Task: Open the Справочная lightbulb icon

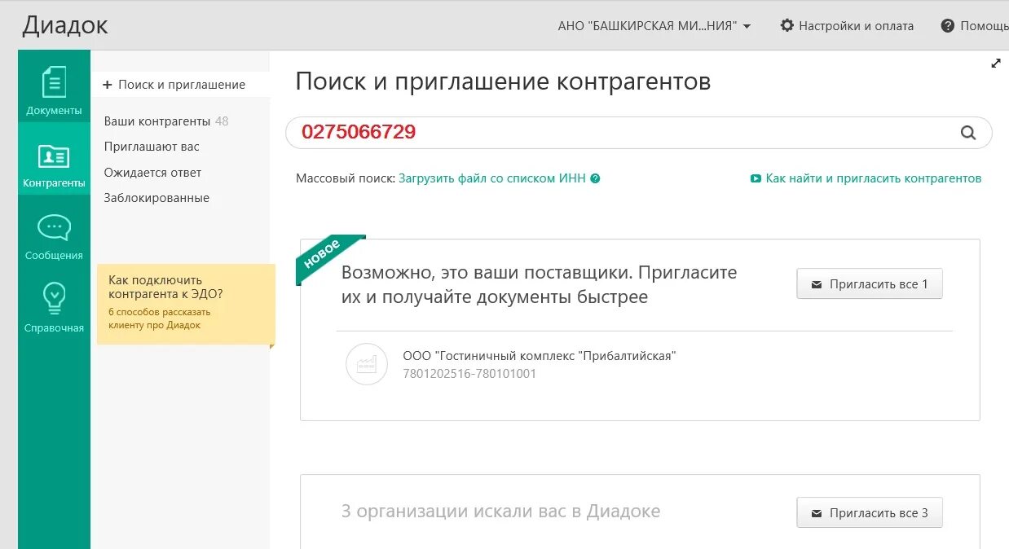Action: tap(54, 298)
